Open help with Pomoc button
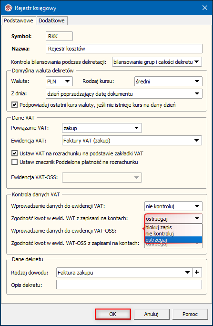Viewport: 213px width, 326px height. coord(190,314)
